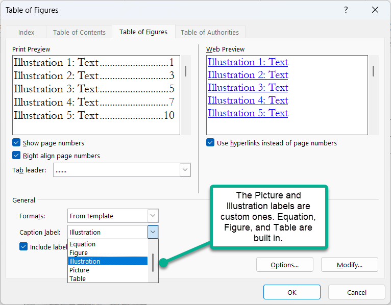Viewport: 391px width, 305px height.
Task: Switch to the Index tab
Action: pyautogui.click(x=27, y=32)
